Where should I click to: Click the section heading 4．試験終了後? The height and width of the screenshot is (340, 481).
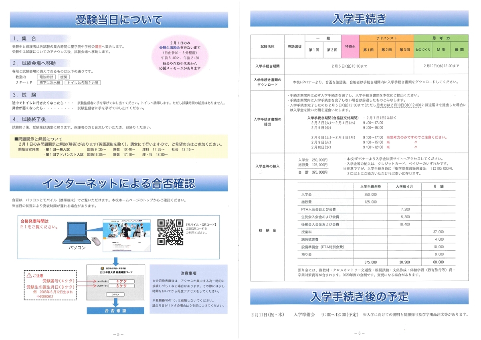tap(30, 119)
